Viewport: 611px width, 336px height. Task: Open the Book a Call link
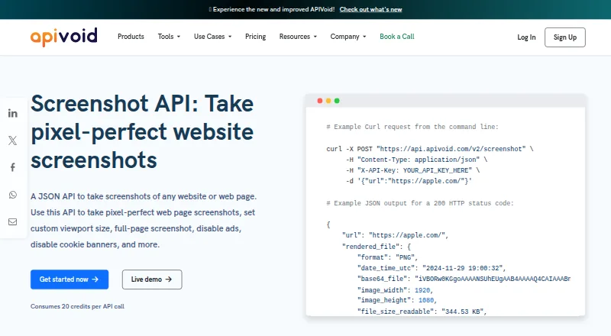click(x=396, y=37)
